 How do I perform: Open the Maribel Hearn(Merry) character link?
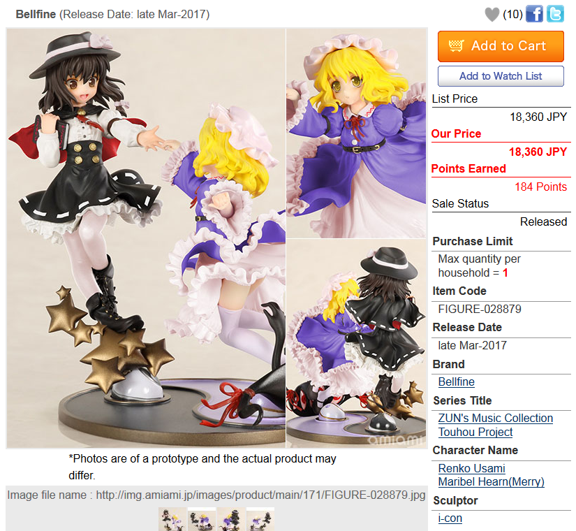[491, 481]
